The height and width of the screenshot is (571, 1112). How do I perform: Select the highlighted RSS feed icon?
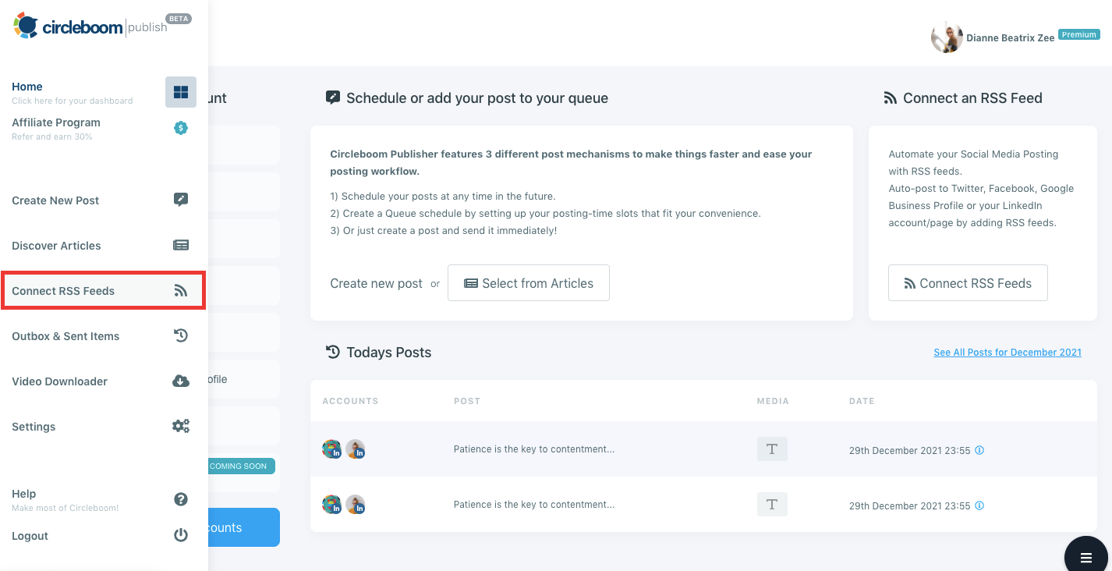point(180,289)
